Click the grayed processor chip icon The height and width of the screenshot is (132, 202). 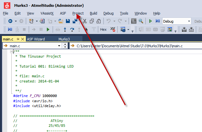(x=155, y=29)
